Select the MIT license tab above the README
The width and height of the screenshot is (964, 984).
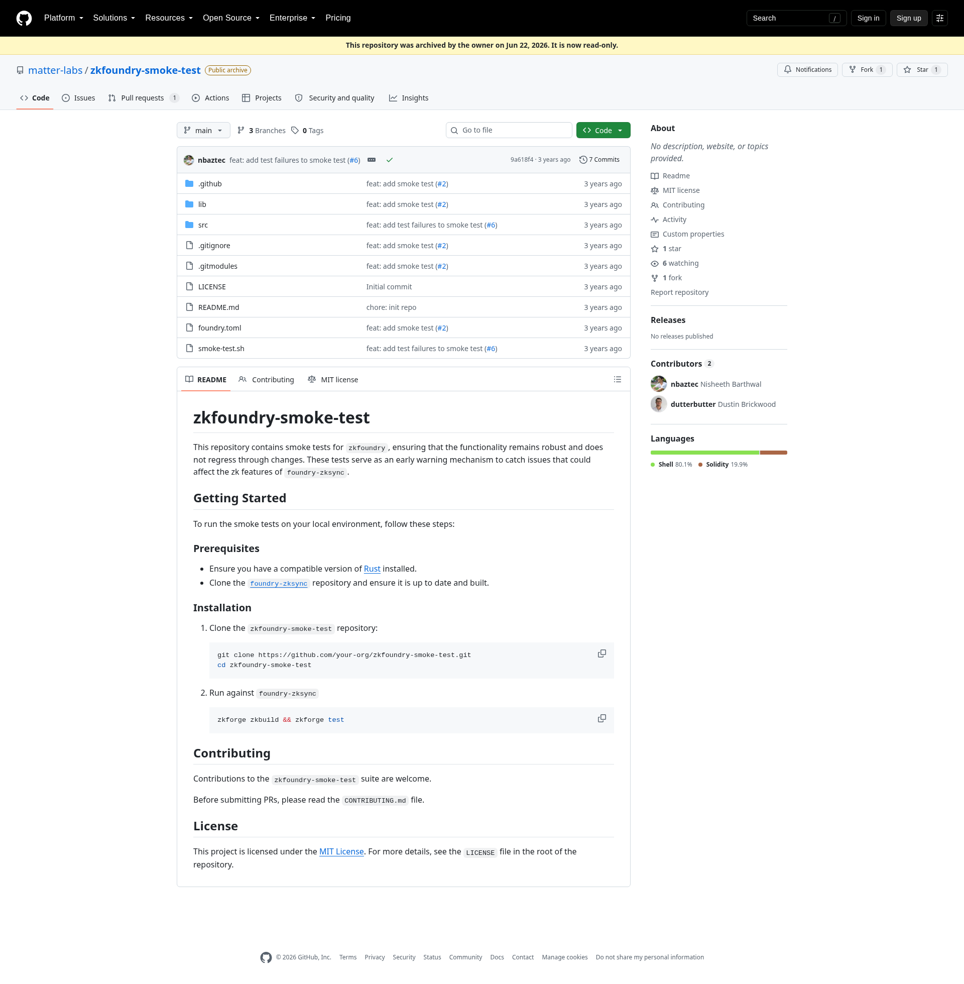click(333, 380)
